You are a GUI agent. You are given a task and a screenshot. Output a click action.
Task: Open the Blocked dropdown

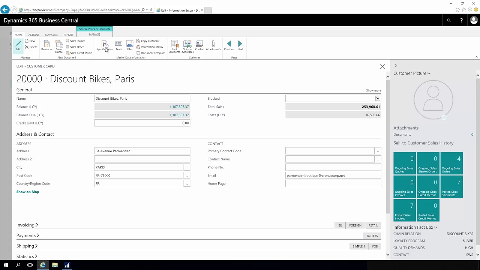tap(378, 99)
